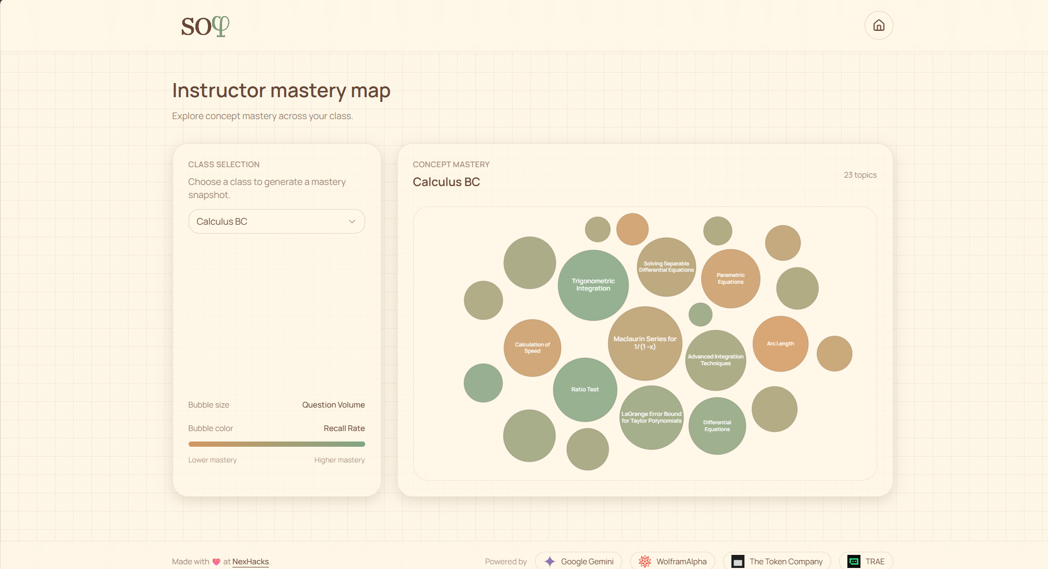Screen dimensions: 1048x569
Task: Select the Parametric Equations bubble
Action: [730, 278]
